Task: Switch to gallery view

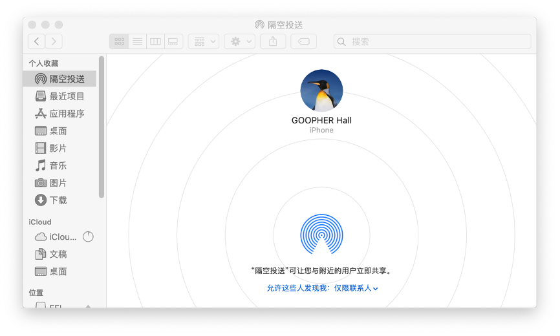Action: point(173,41)
